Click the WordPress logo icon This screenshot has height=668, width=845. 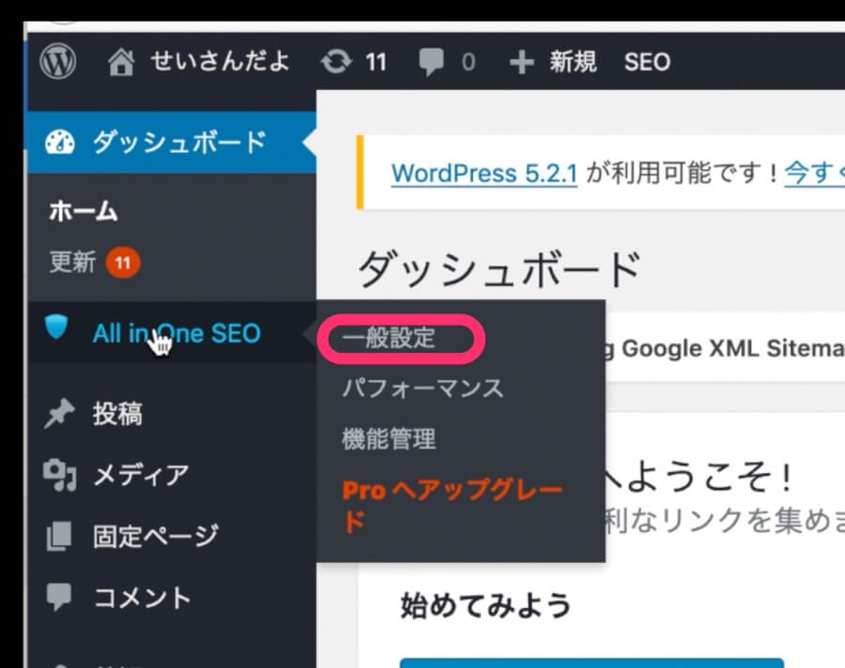58,63
